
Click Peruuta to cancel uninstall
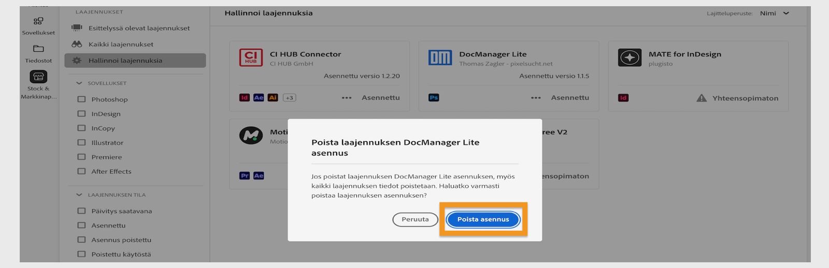click(415, 219)
